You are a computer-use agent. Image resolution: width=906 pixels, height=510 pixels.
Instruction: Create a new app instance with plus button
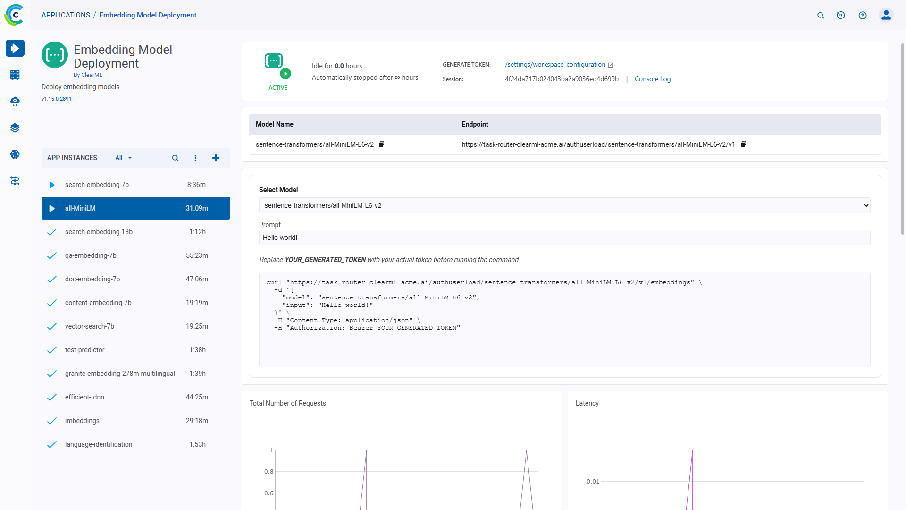(216, 158)
